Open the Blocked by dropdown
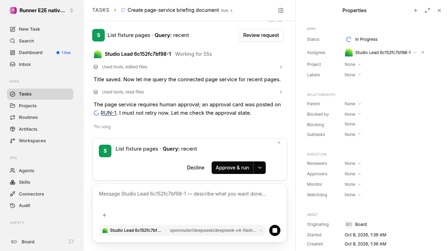 [x=353, y=114]
